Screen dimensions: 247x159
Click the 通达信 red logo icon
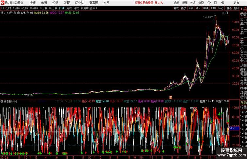click(x=2, y=3)
